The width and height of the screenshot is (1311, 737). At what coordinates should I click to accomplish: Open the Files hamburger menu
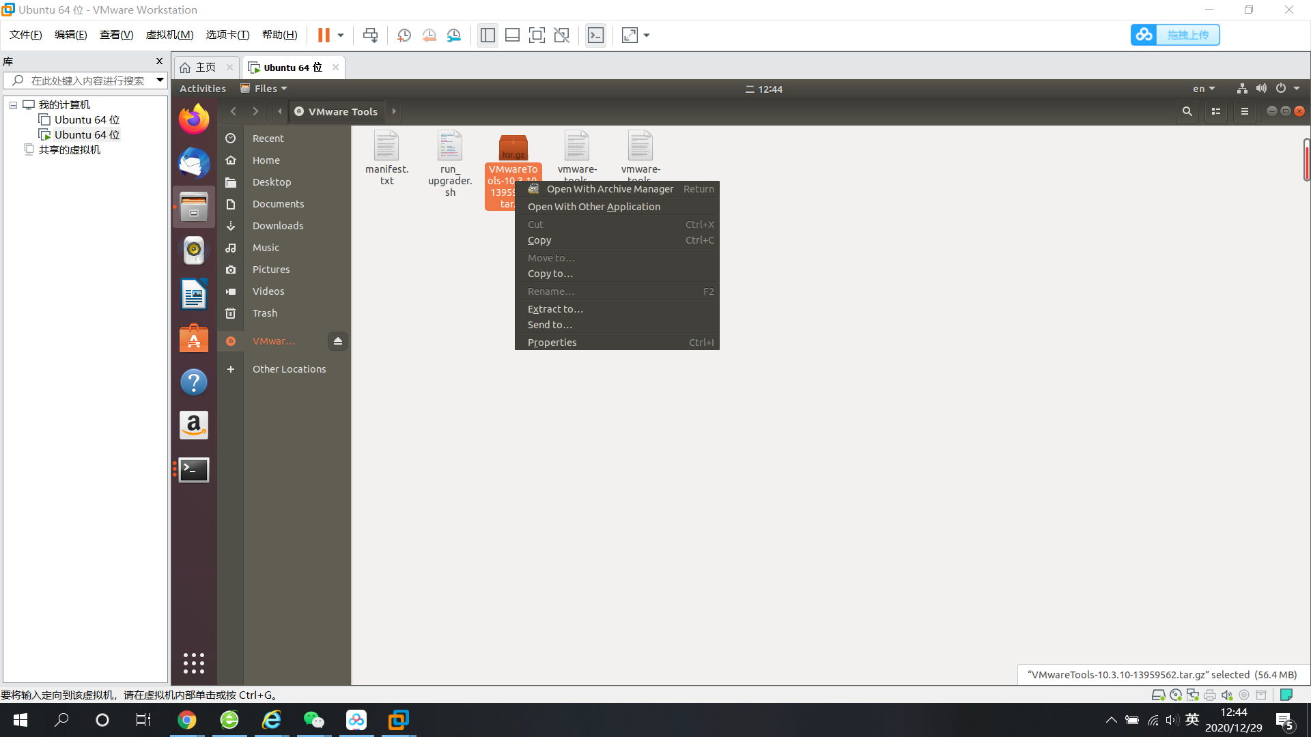[x=1245, y=111]
